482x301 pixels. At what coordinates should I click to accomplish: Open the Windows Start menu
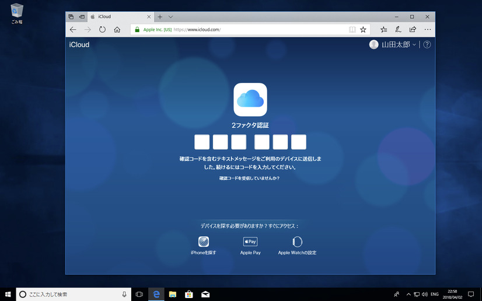8,294
